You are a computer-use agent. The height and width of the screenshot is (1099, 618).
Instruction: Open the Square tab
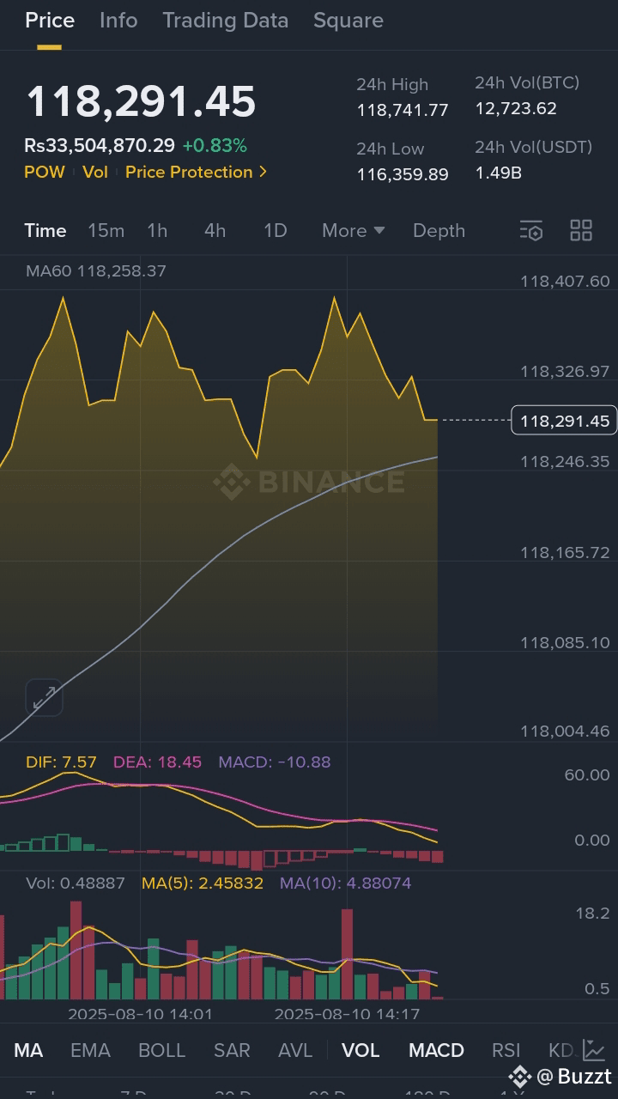(x=348, y=21)
